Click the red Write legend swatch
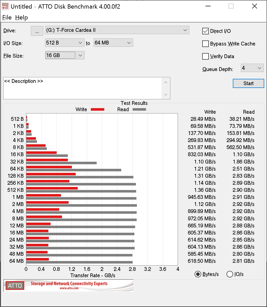Screen dimensions: 267x307 coord(97,109)
